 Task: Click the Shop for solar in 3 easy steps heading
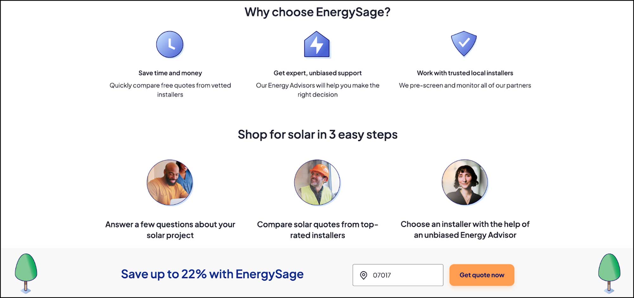click(317, 134)
